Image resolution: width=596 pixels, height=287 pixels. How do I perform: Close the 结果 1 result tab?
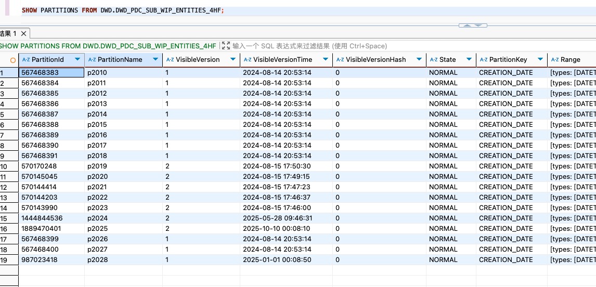click(x=22, y=33)
